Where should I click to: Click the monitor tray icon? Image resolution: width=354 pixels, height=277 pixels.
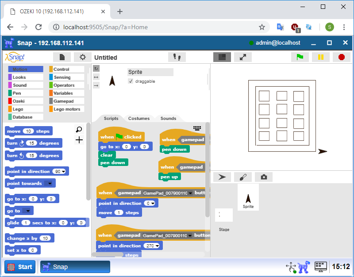pyautogui.click(x=320, y=267)
